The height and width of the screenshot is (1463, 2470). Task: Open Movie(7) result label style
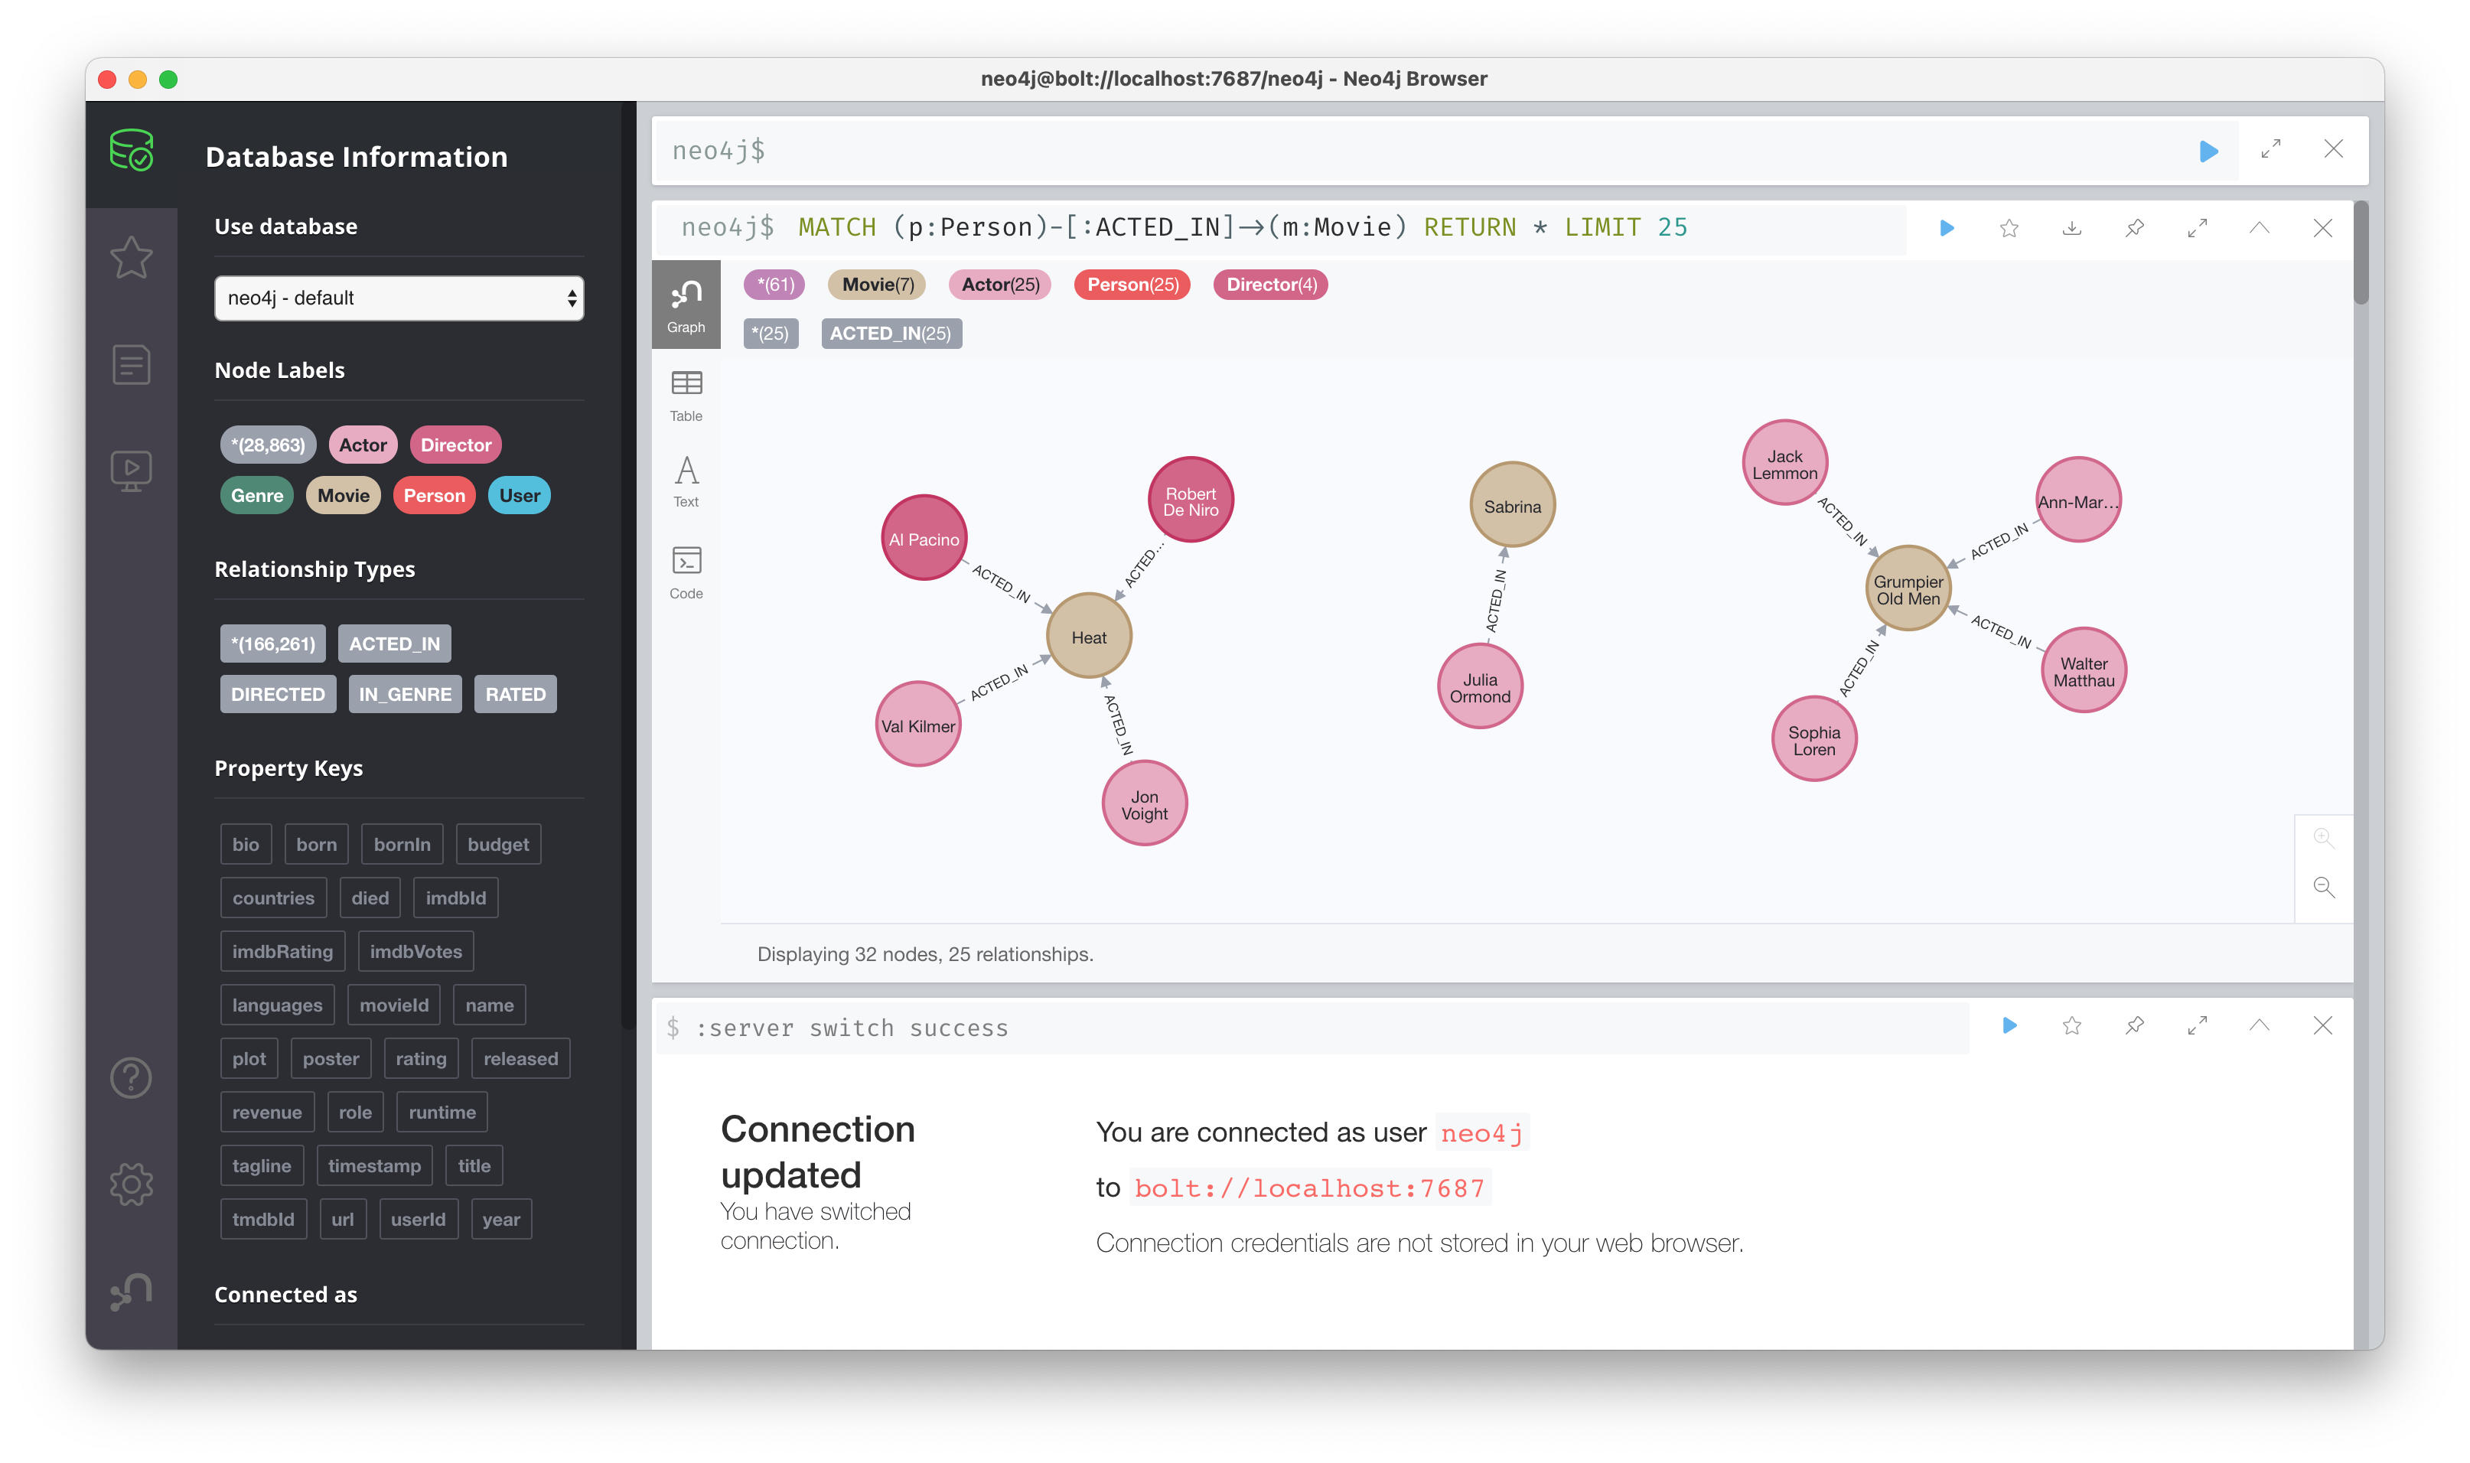[877, 285]
